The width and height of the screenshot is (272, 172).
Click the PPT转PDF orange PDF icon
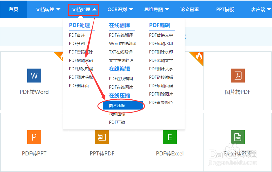pyautogui.click(x=102, y=137)
